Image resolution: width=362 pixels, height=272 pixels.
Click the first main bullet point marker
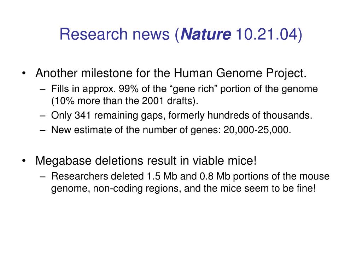24,73
